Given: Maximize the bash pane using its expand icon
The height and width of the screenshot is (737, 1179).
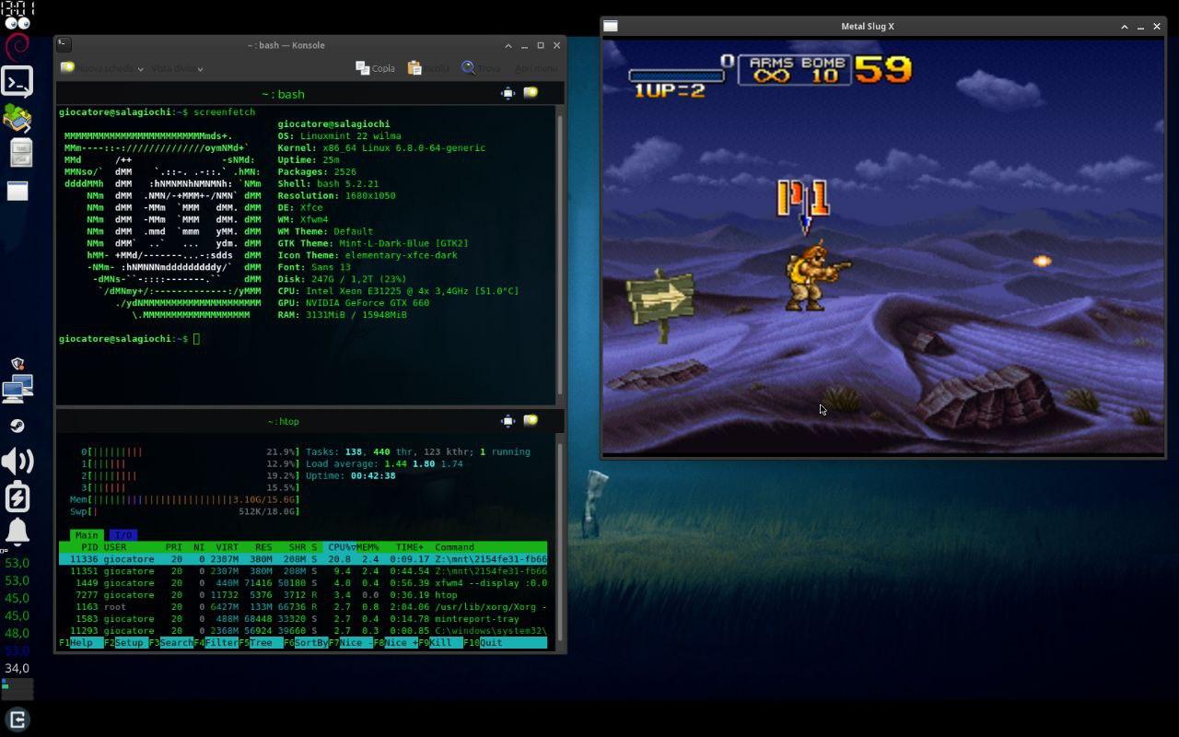Looking at the screenshot, I should [x=508, y=93].
